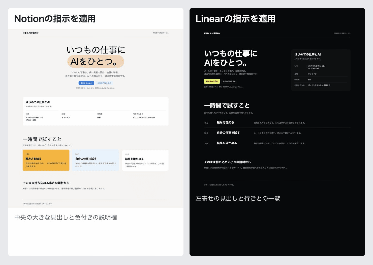
Task: Click オンライン venue value in Notion card
Action: point(66,118)
